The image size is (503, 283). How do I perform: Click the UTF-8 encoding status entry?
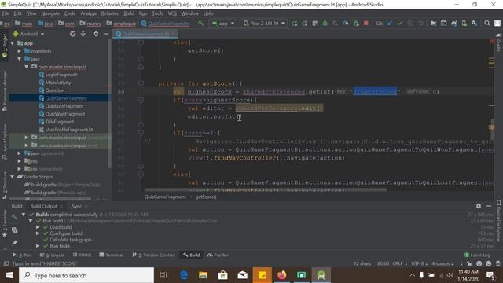click(419, 263)
